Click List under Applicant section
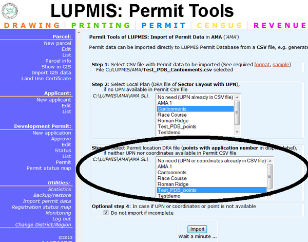Image resolution: width=308 pixels, height=242 pixels. tap(67, 111)
